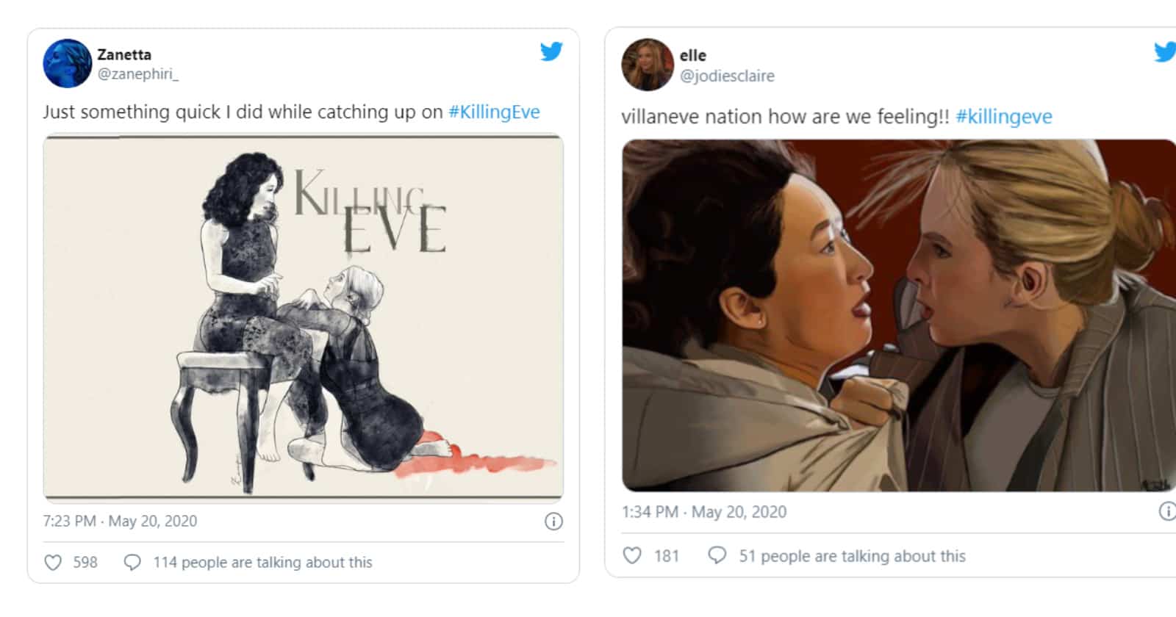This screenshot has height=617, width=1176.
Task: Open Zanetta's profile avatar
Action: tap(68, 64)
